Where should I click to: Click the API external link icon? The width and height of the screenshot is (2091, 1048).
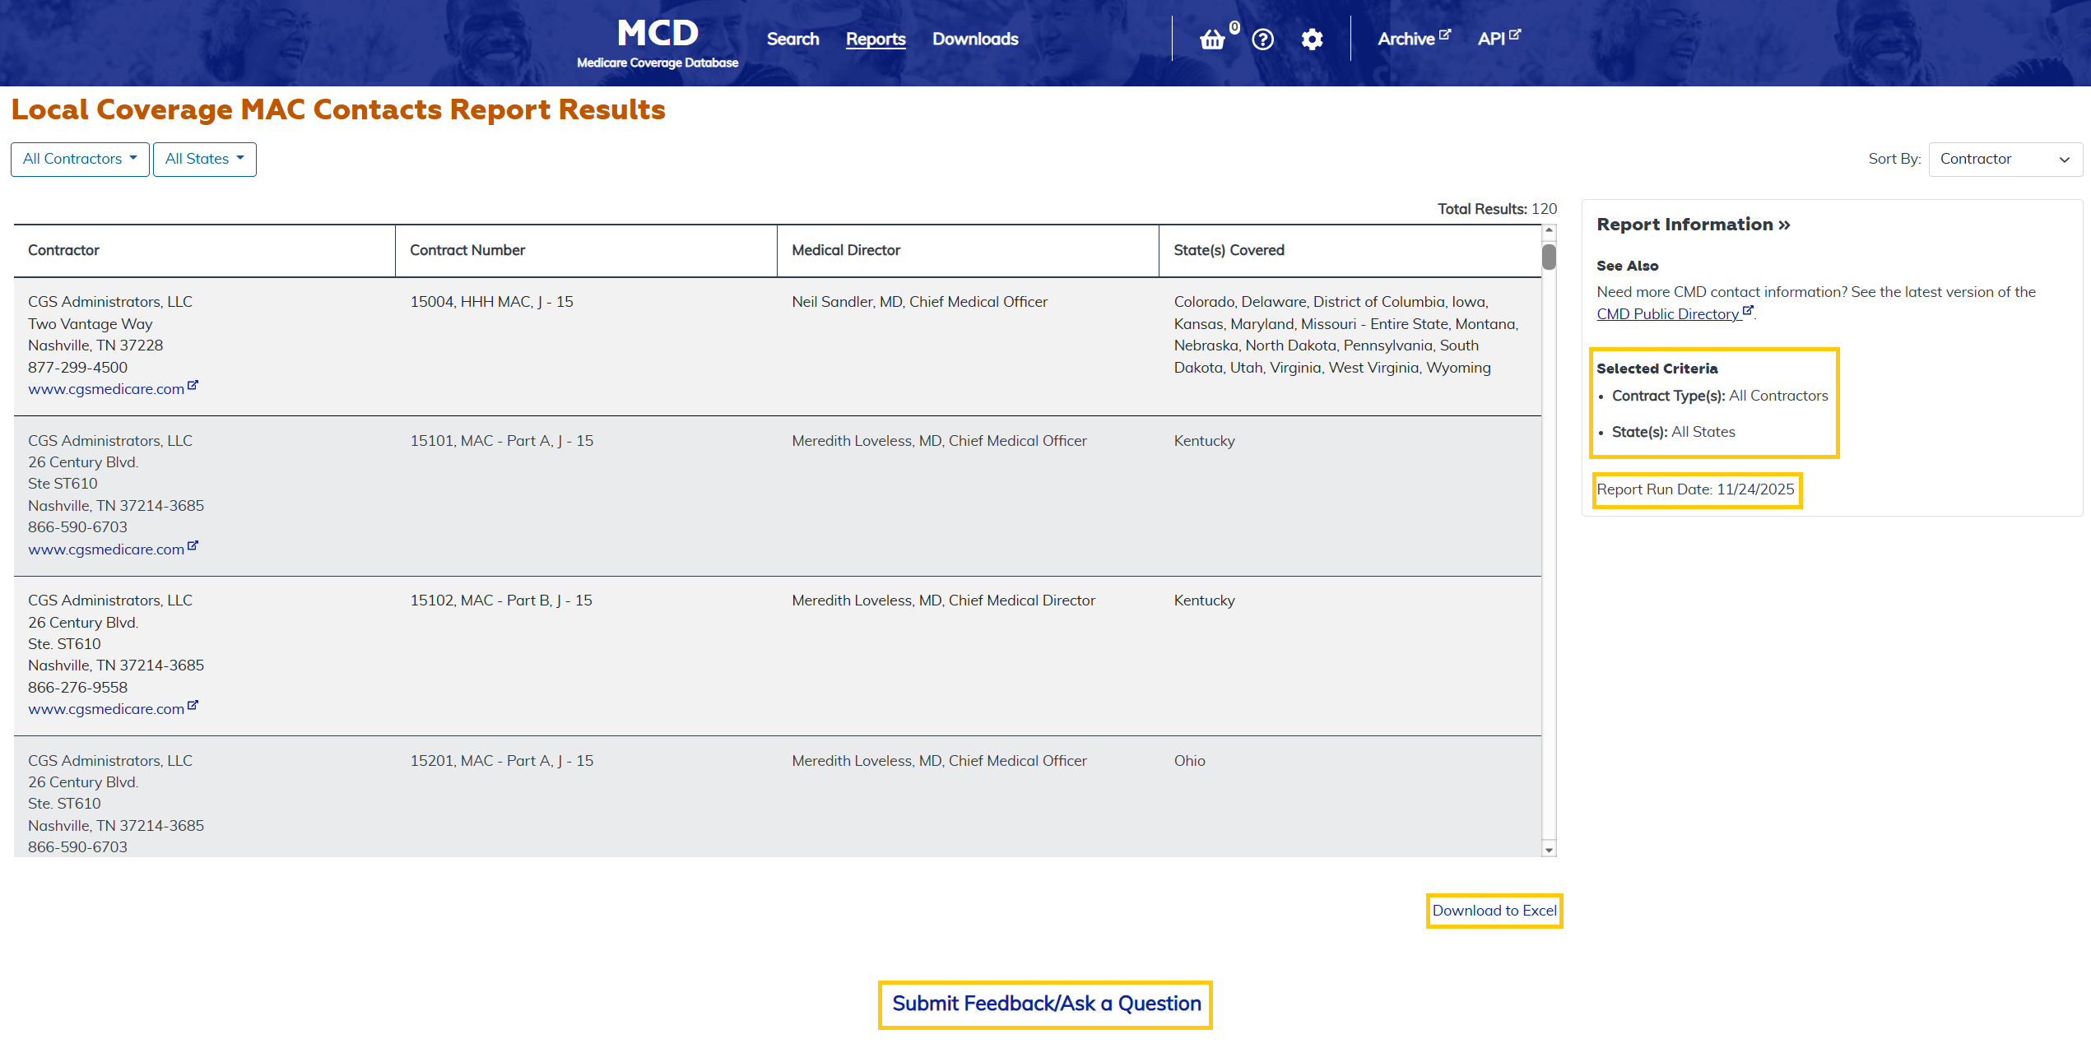(1515, 35)
